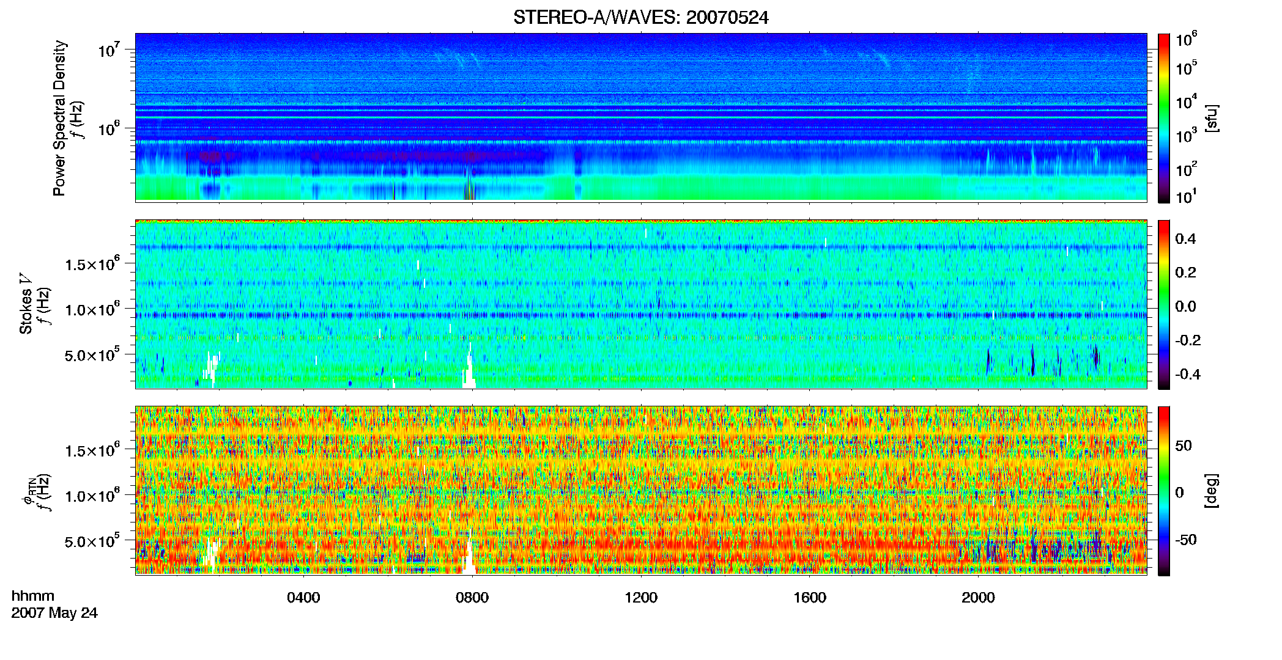Click the 10^6 frequency tick on the power spectrum axis
1282x660 pixels.
108,129
